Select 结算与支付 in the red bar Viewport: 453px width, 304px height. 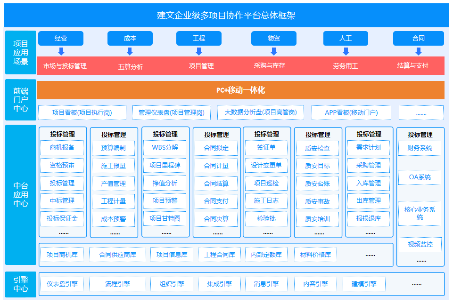[x=412, y=66]
